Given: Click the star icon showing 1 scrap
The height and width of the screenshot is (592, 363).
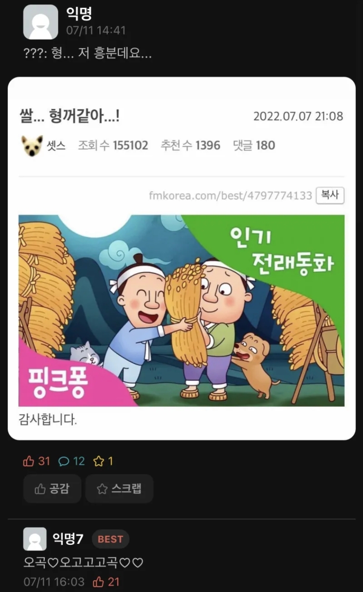Looking at the screenshot, I should click(99, 461).
